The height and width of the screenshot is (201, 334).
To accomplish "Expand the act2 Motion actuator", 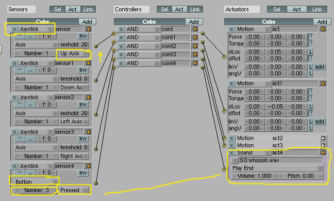I will pos(323,138).
